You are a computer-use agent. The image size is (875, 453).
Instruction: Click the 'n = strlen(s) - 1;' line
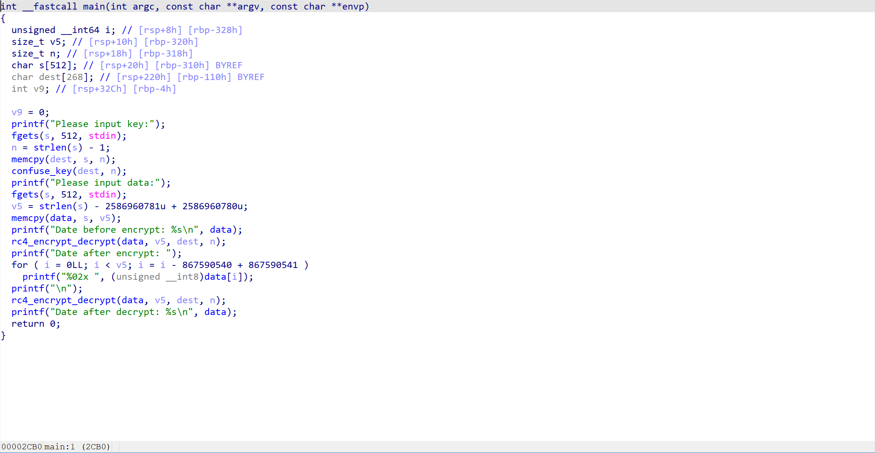coord(61,148)
